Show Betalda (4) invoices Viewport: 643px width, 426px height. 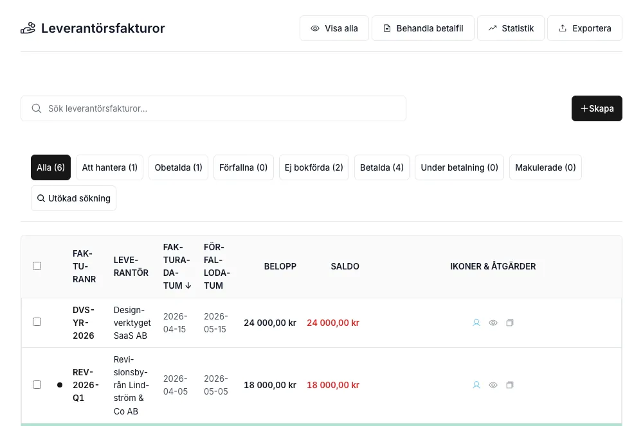(382, 167)
